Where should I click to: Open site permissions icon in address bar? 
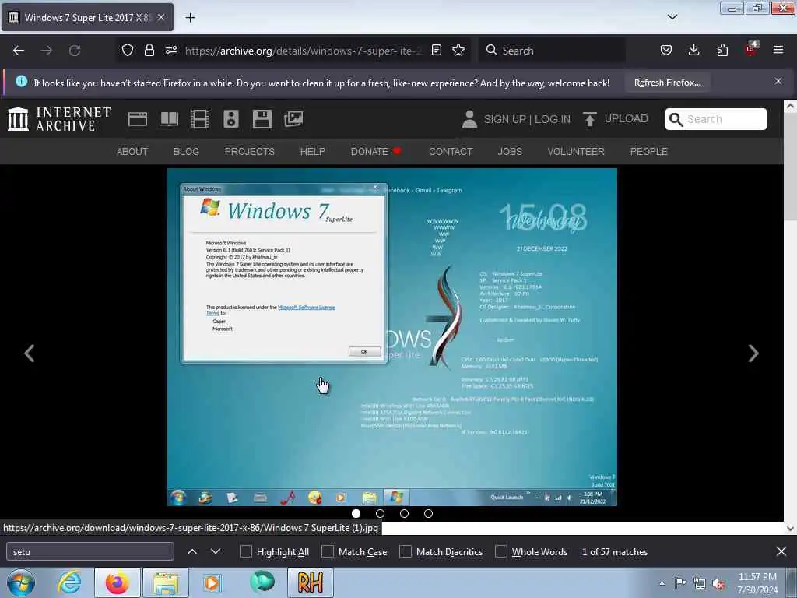[x=171, y=51]
